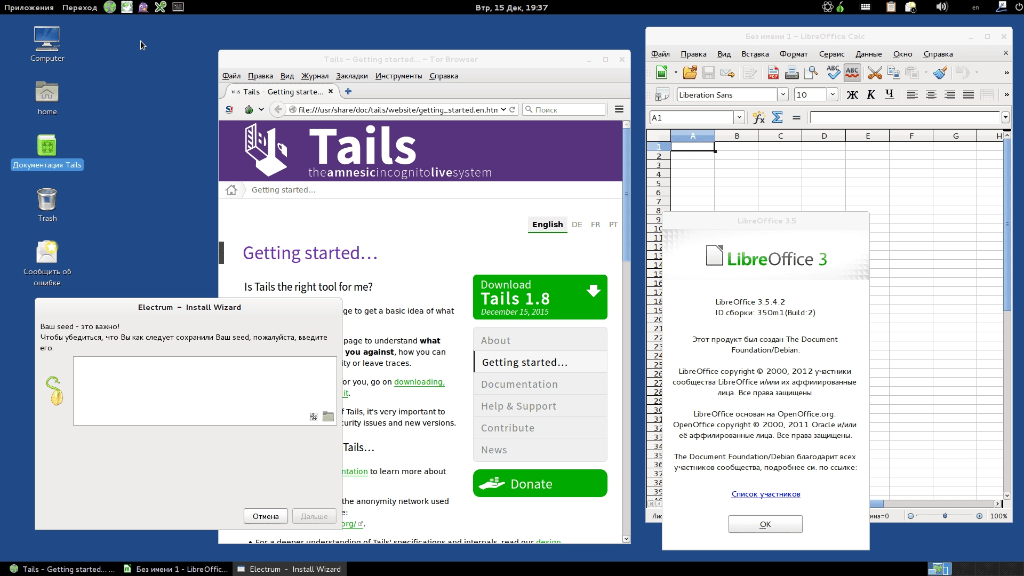Click the Download Tails 1.8 button

[540, 297]
